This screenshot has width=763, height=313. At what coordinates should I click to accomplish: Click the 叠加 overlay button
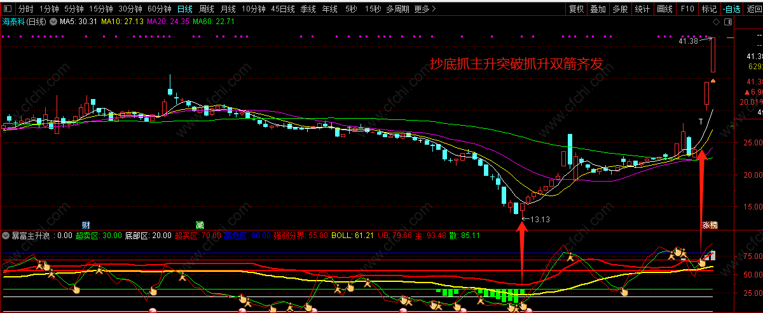coord(598,9)
